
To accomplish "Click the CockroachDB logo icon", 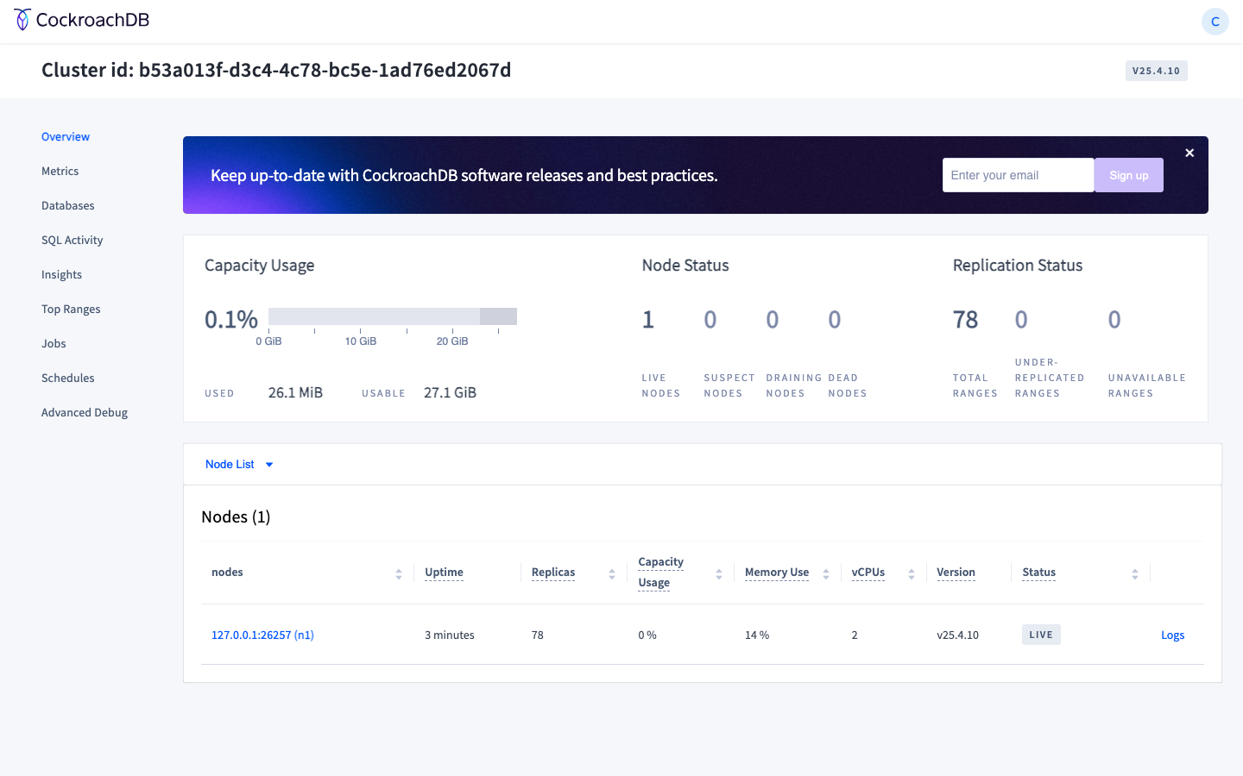I will 22,20.
